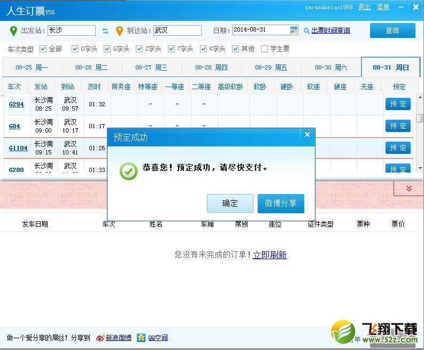Click the 立即刷新 refresh link
Viewport: 424px width, 350px height.
click(x=270, y=255)
